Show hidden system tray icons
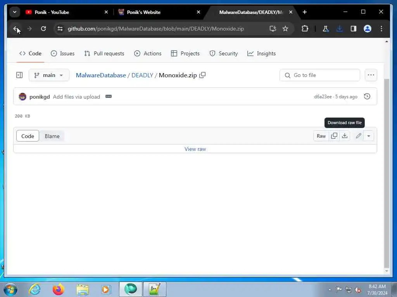This screenshot has width=397, height=297. click(330, 290)
